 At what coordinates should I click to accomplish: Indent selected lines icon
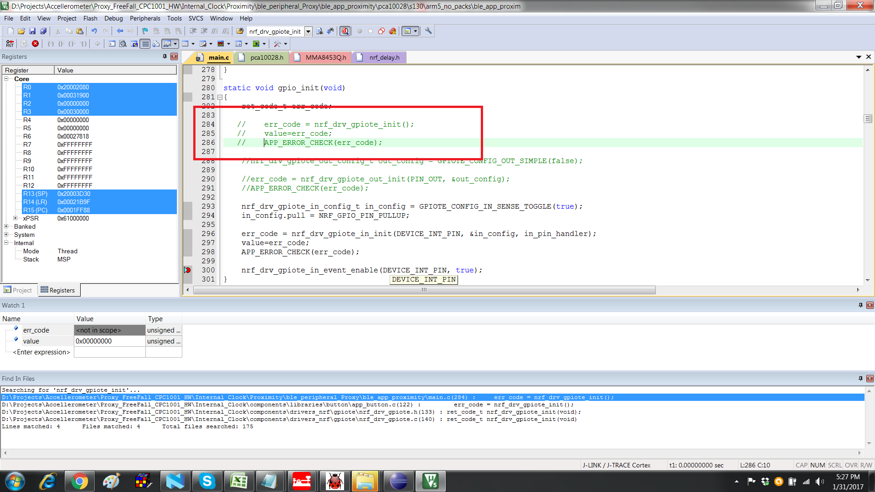[193, 31]
